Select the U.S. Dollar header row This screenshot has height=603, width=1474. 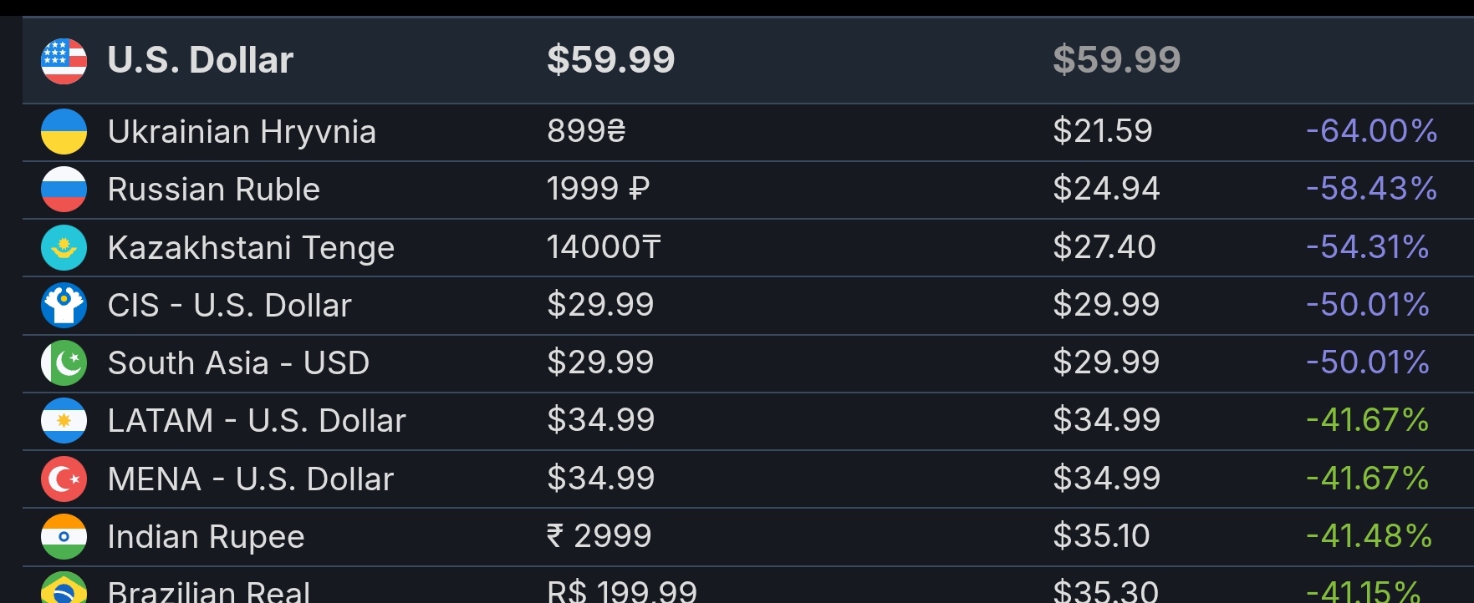click(748, 60)
